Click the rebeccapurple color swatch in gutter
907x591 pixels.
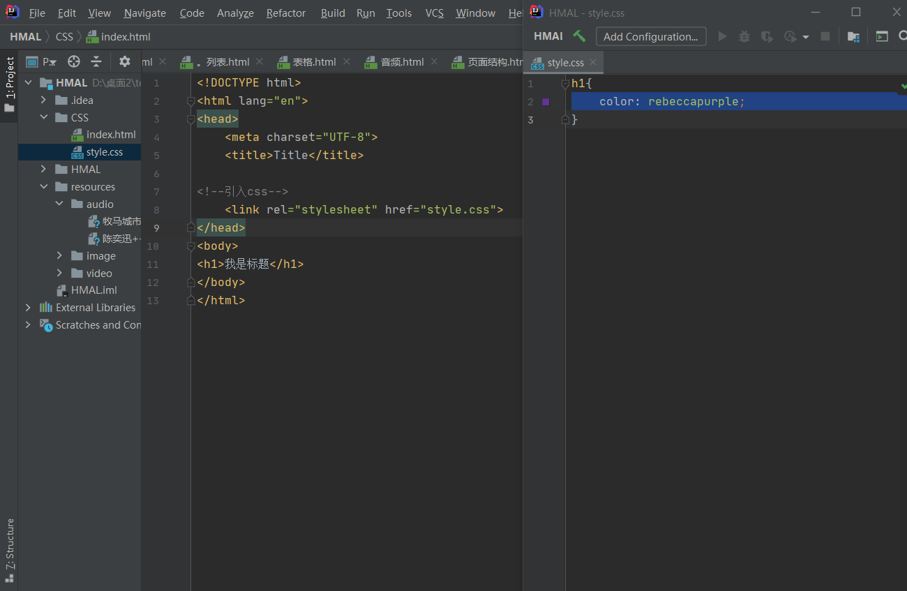click(546, 102)
